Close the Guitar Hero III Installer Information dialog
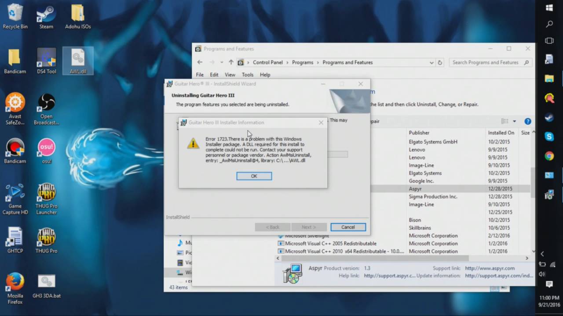Viewport: 563px width, 316px height. coord(321,122)
